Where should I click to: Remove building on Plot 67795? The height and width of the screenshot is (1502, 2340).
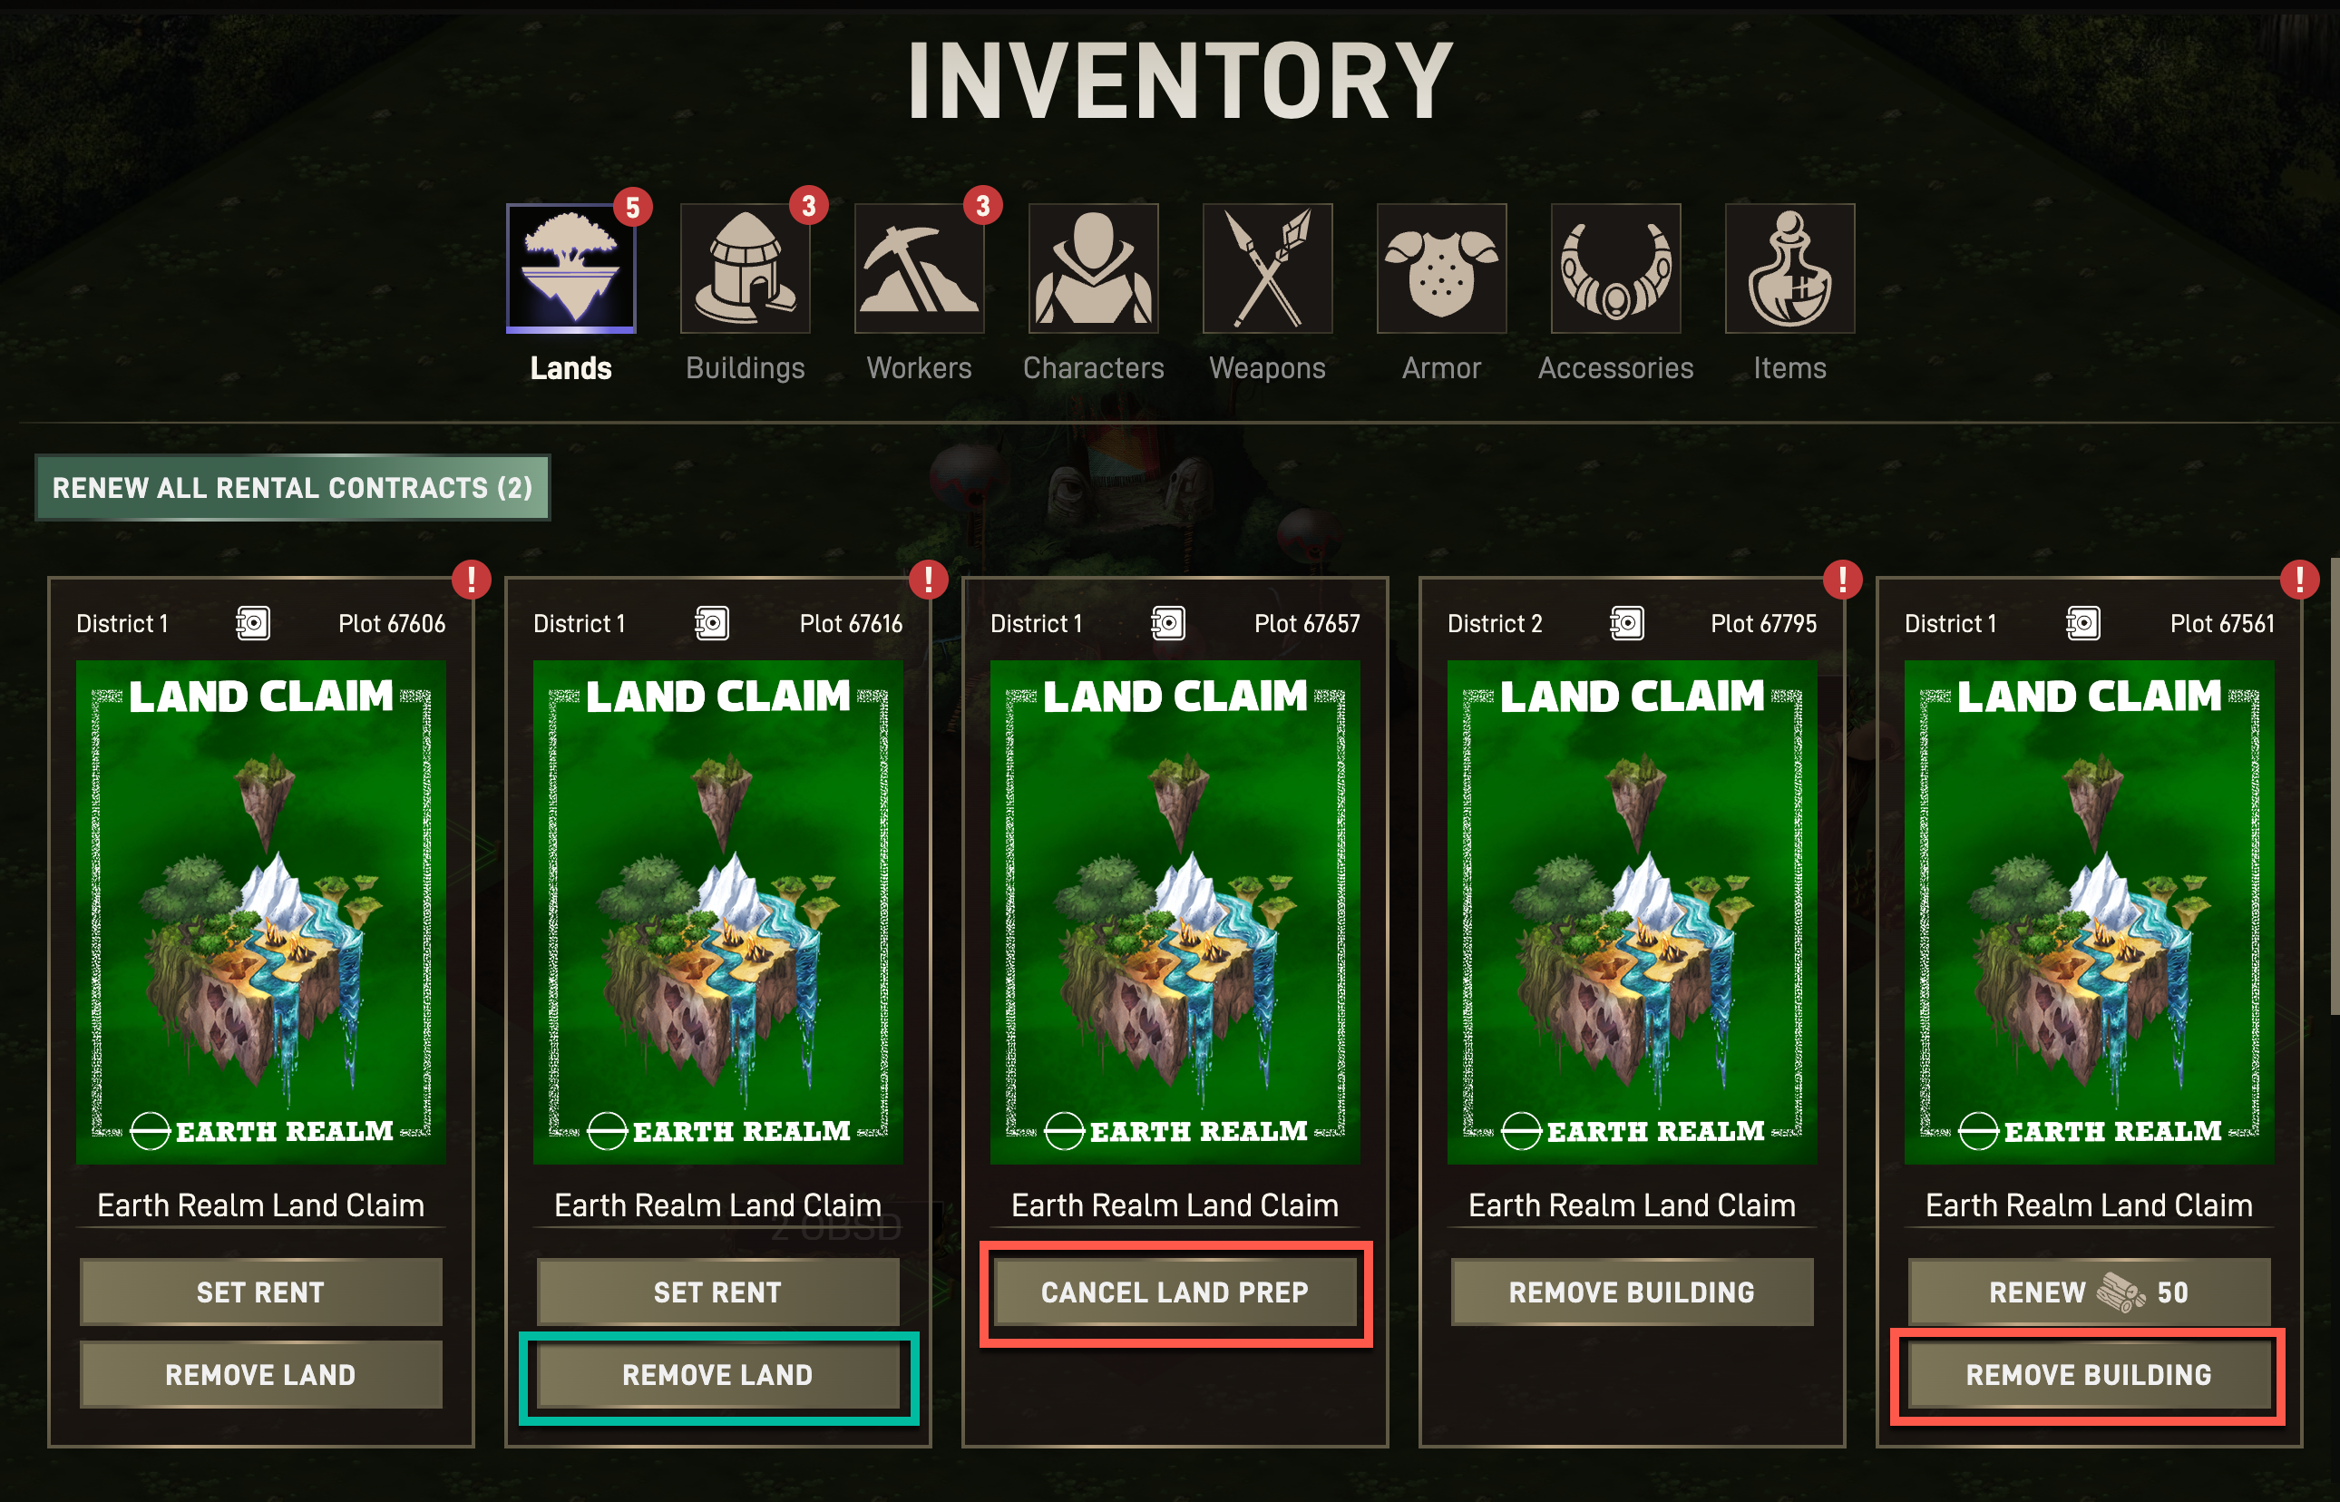point(1633,1292)
